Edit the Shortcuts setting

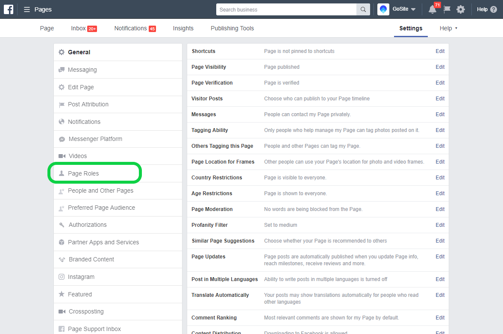click(x=440, y=51)
